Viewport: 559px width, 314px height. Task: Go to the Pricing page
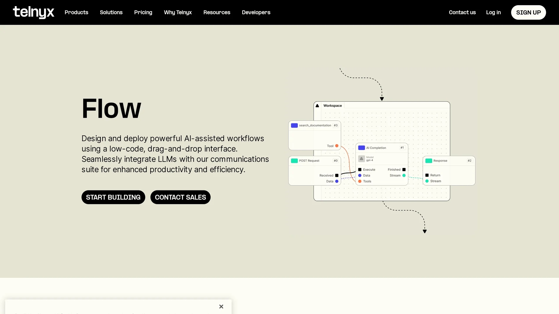[143, 12]
